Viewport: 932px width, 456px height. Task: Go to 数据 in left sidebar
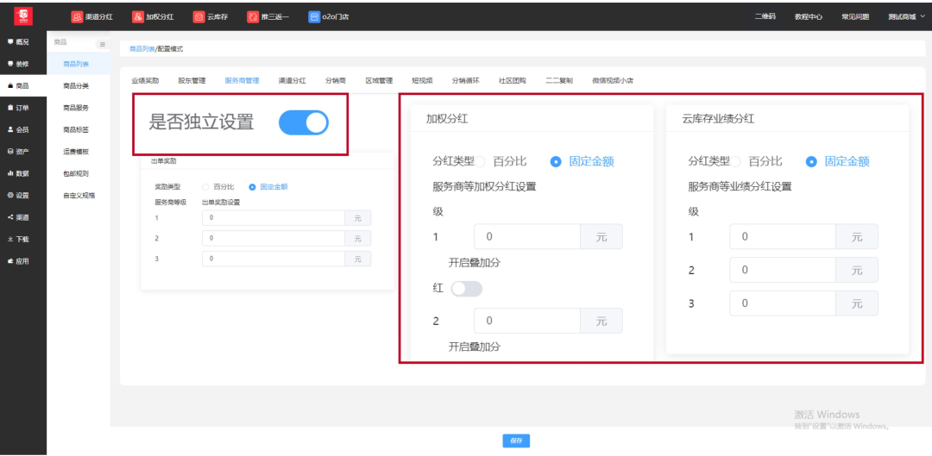coord(18,173)
